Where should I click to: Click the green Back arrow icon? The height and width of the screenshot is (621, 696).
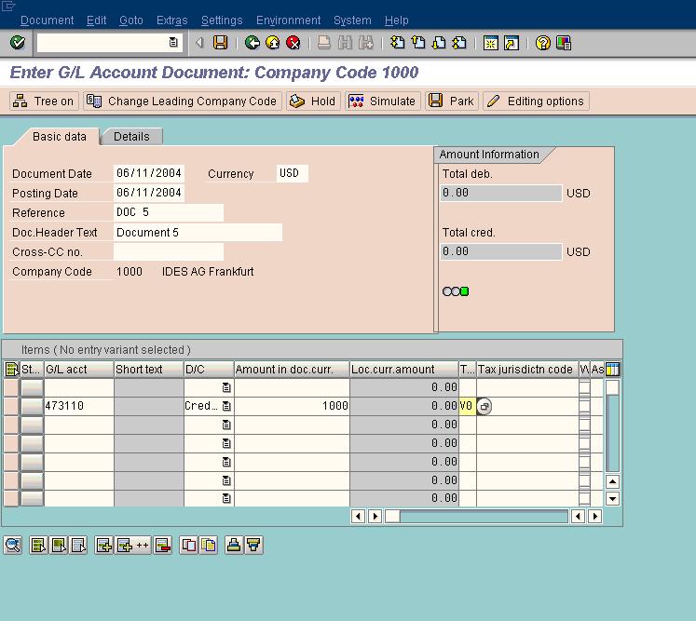pyautogui.click(x=252, y=43)
